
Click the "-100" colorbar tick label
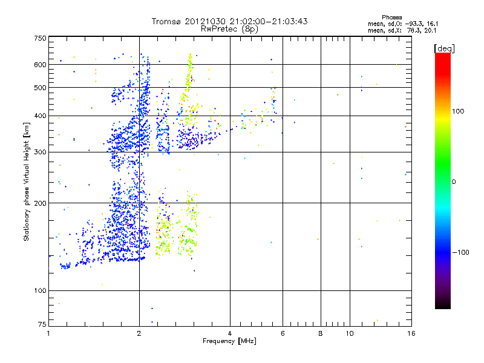click(x=460, y=252)
